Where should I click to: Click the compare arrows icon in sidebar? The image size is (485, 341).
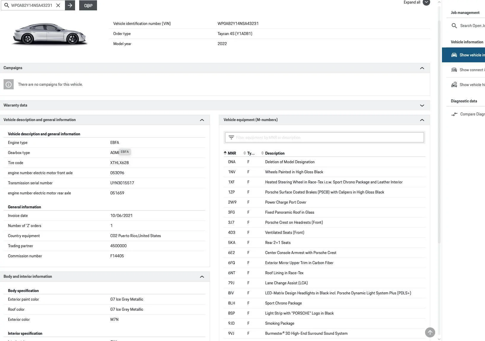click(454, 114)
